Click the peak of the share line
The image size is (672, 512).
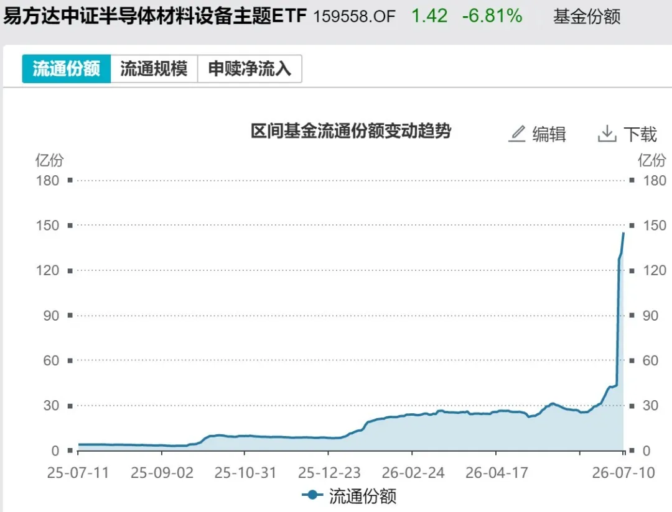(623, 233)
